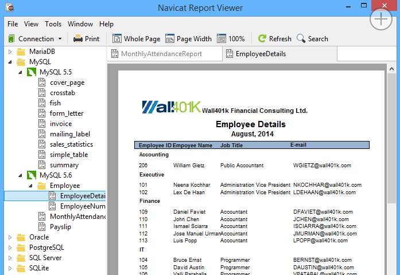The image size is (400, 275).
Task: Click the Print printer icon
Action: (78, 39)
